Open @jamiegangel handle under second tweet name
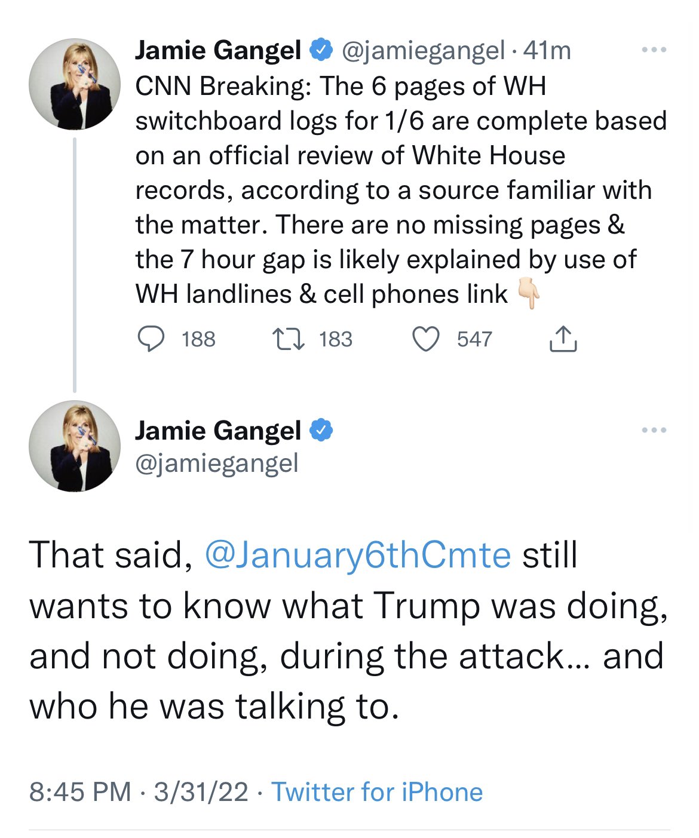 pyautogui.click(x=217, y=463)
